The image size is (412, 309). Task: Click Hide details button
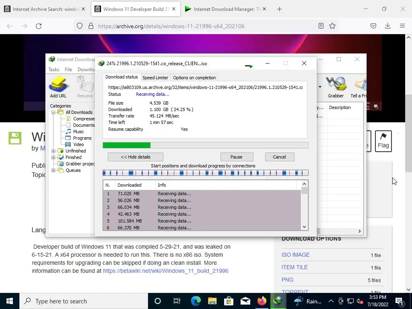136,157
